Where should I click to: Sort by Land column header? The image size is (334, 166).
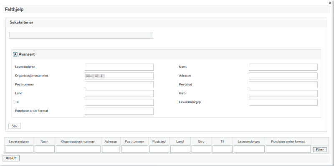pyautogui.click(x=180, y=141)
